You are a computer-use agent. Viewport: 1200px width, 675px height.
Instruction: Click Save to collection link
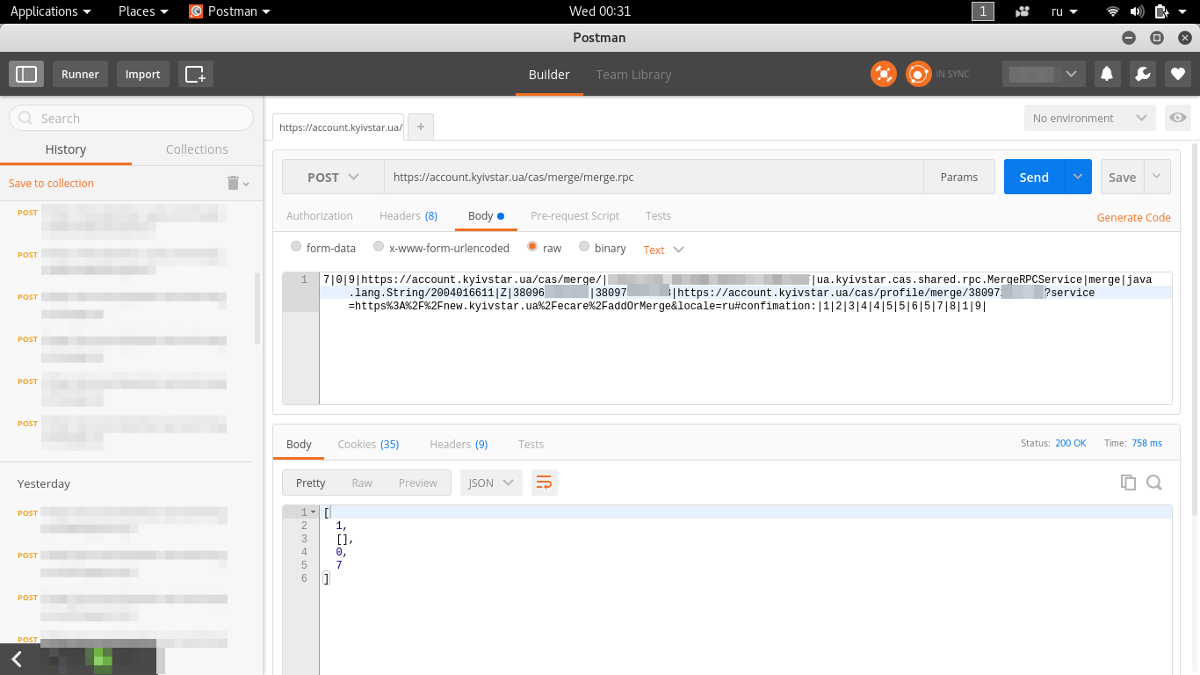tap(51, 183)
